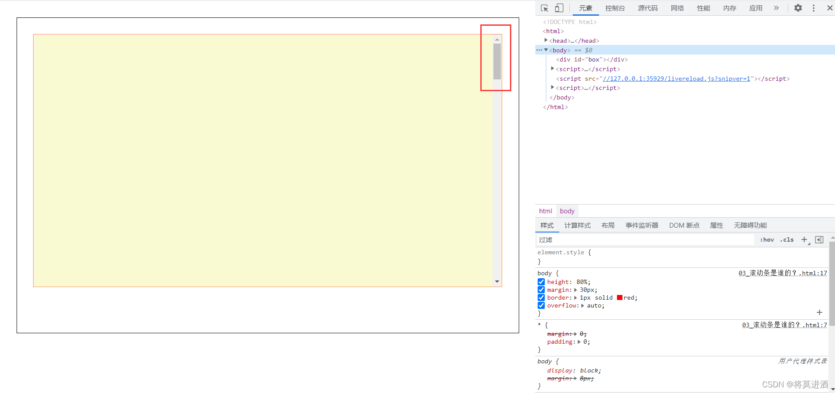Select the html element node
The image size is (835, 393).
pos(553,31)
